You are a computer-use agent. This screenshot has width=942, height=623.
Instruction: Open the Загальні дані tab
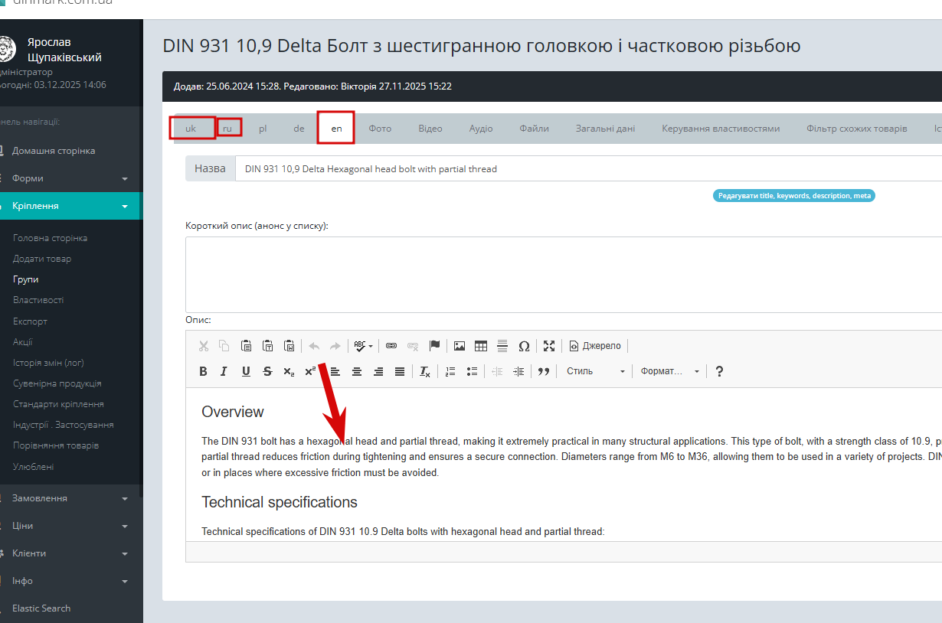pyautogui.click(x=605, y=129)
